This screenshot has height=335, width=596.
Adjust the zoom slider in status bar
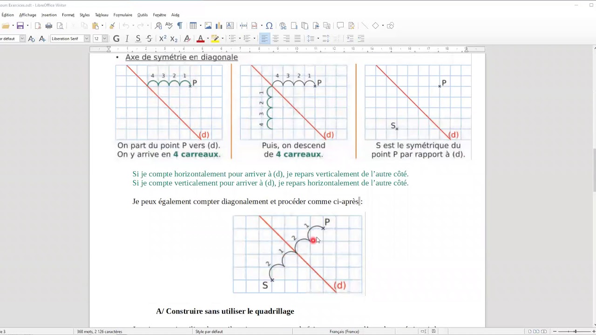[x=575, y=332]
